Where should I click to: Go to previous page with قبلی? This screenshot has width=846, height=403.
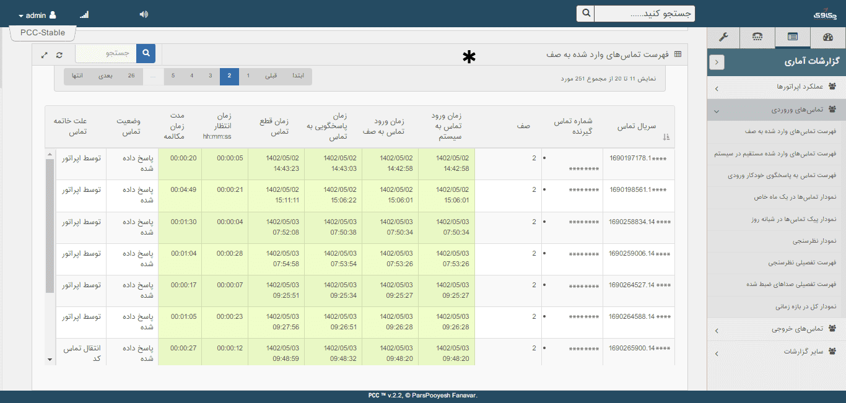click(271, 76)
